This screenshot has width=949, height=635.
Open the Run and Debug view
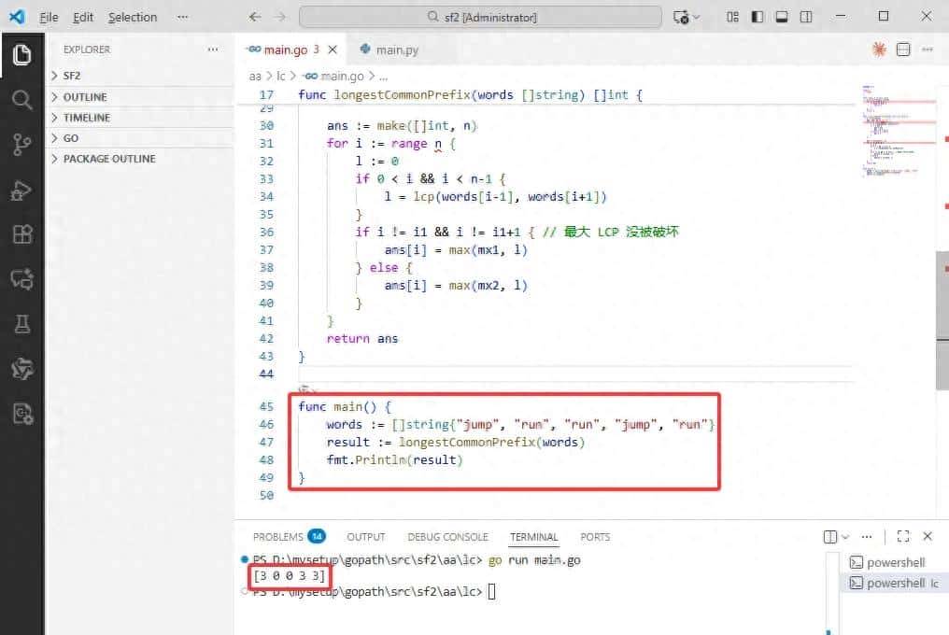(x=22, y=190)
